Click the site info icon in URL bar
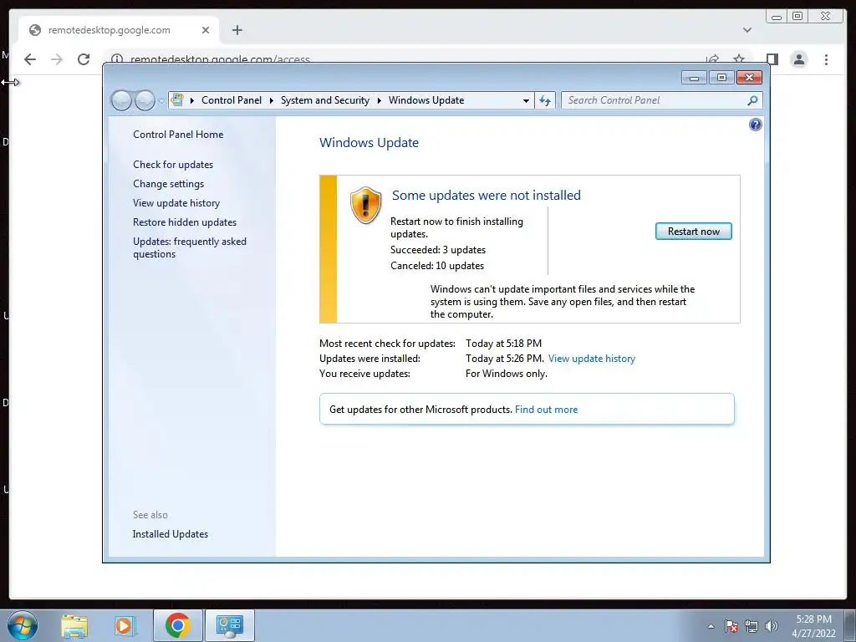This screenshot has width=856, height=642. [x=116, y=59]
